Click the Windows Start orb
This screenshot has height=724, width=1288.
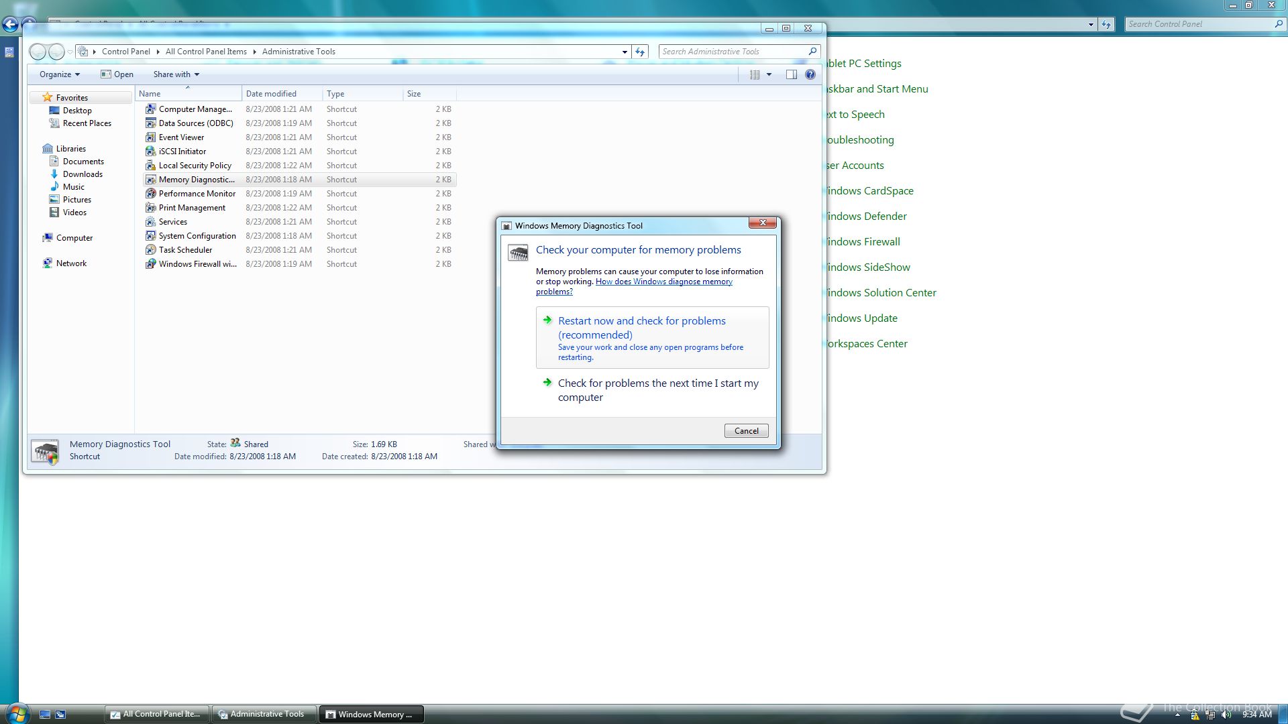click(17, 714)
